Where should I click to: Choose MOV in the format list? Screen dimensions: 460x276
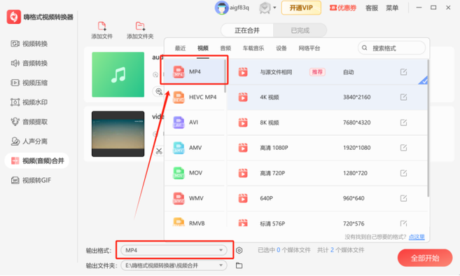tap(194, 173)
